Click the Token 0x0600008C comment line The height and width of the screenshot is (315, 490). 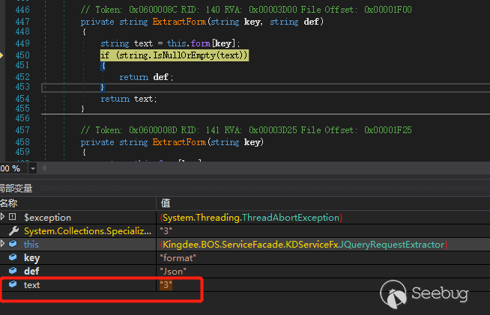click(x=246, y=10)
